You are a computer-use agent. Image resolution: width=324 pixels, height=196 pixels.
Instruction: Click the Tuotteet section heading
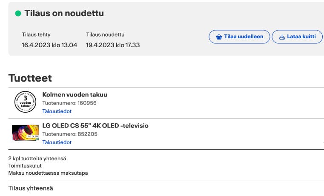pos(30,78)
